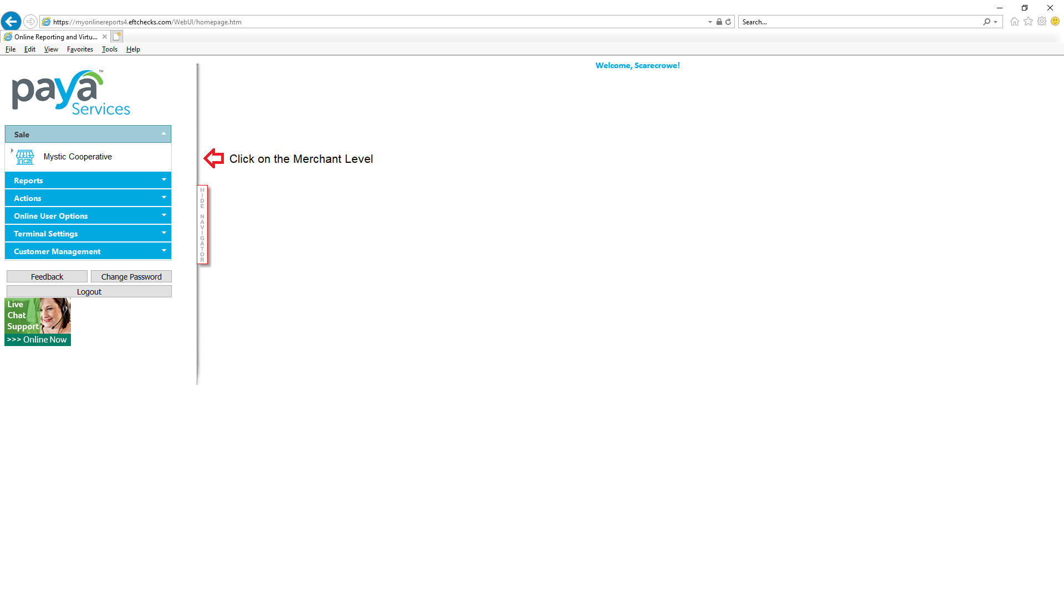Expand the Reports menu section
Viewport: 1064px width, 598px height.
tap(88, 181)
